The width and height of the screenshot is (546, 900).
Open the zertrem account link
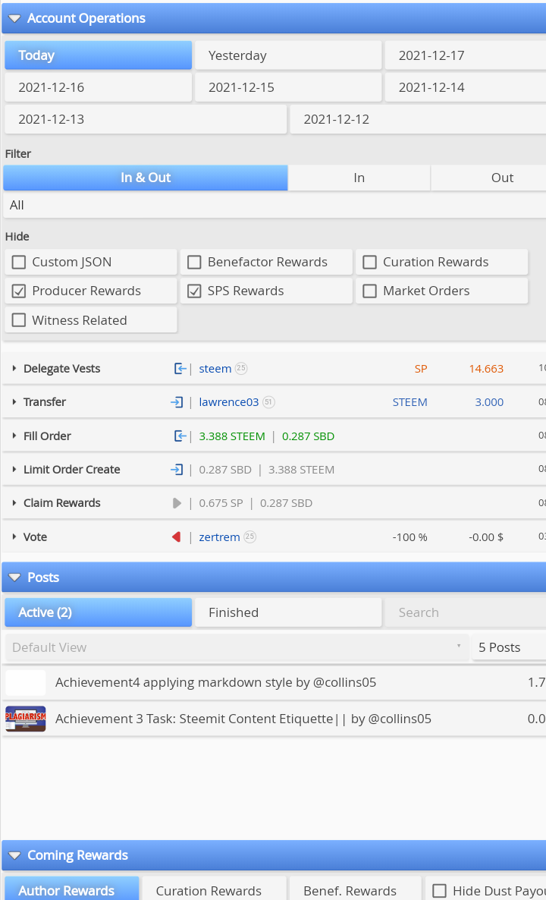coord(219,537)
